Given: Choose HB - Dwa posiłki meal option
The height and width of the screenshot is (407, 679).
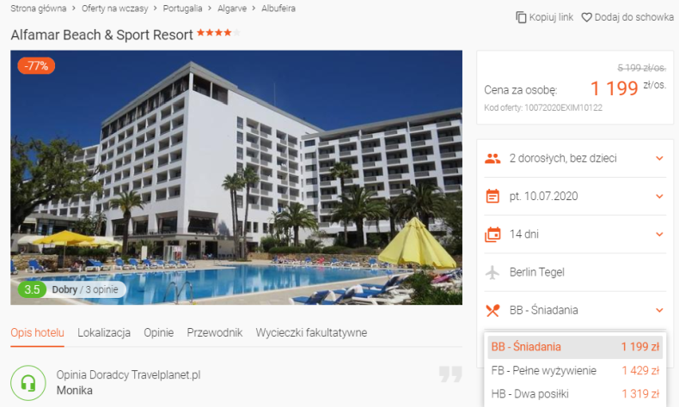Looking at the screenshot, I should 575,394.
